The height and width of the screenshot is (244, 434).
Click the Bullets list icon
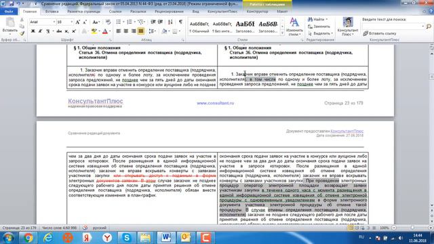(119, 22)
